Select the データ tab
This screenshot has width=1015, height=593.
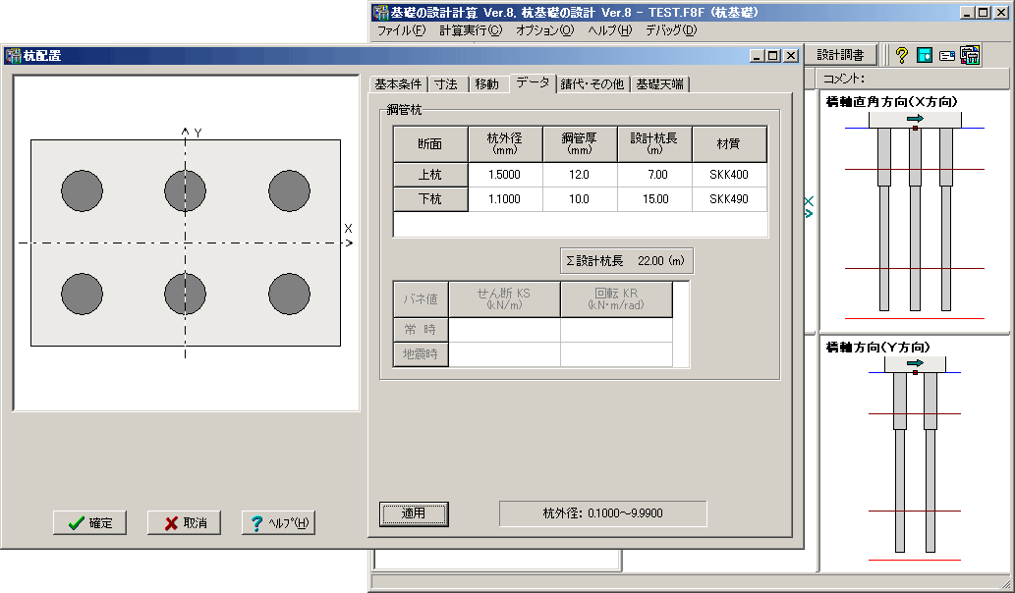click(x=533, y=82)
